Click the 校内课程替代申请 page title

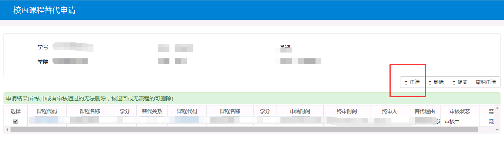[x=44, y=11]
